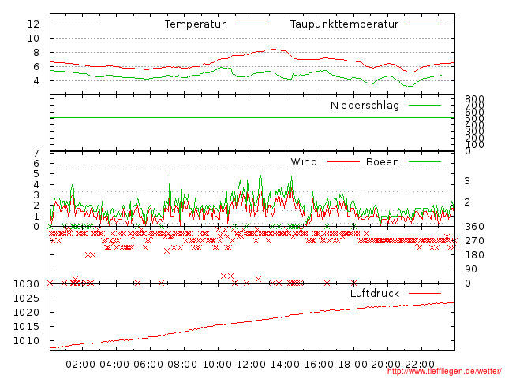The width and height of the screenshot is (505, 378).
Task: Click the 270 wind direction axis label
Action: 474,241
